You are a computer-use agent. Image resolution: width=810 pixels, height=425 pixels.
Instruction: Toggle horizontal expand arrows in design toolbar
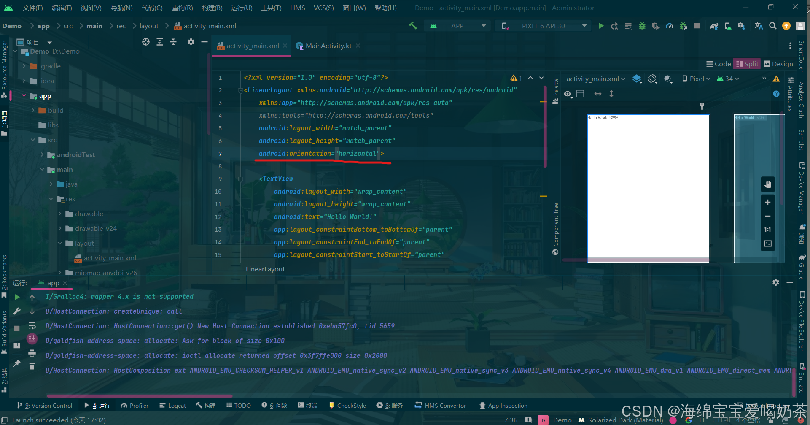click(598, 94)
